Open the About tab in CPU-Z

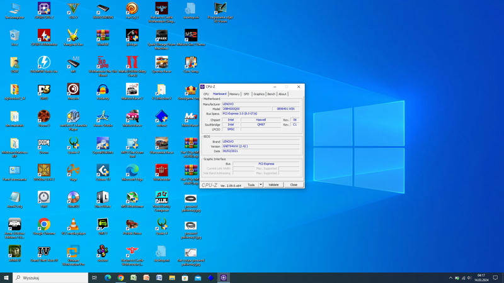click(282, 94)
